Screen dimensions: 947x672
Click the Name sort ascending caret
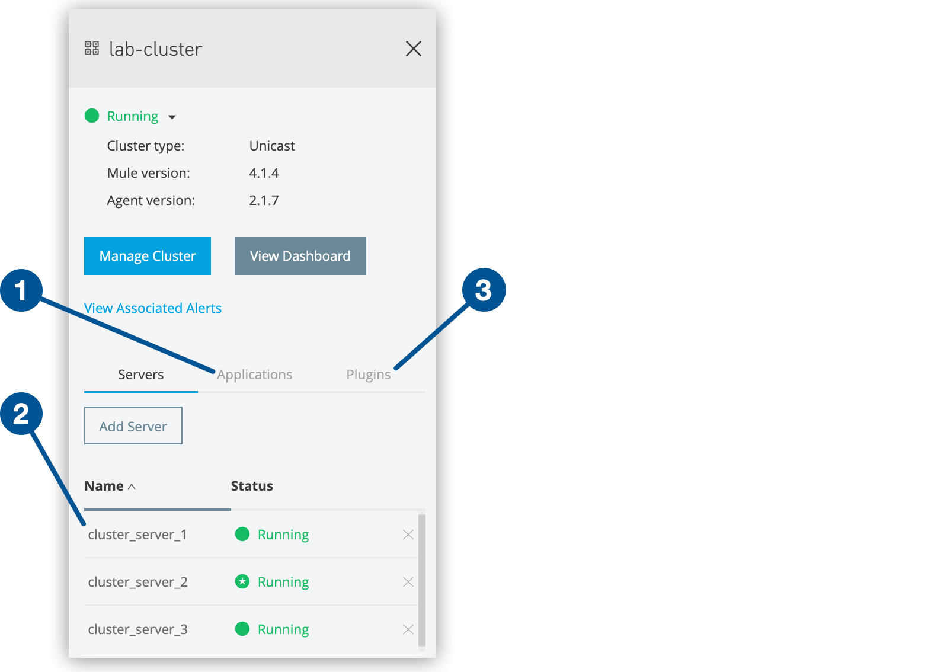[x=132, y=487]
